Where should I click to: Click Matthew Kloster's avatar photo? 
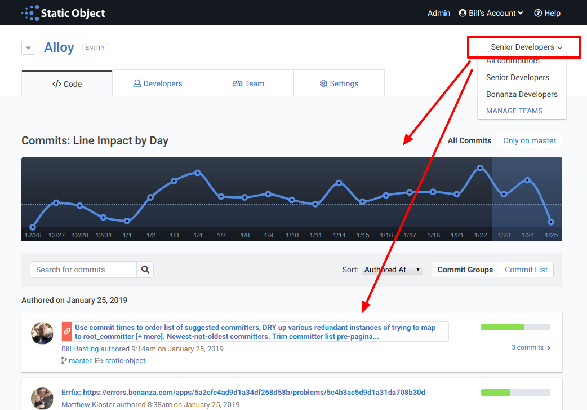click(42, 398)
